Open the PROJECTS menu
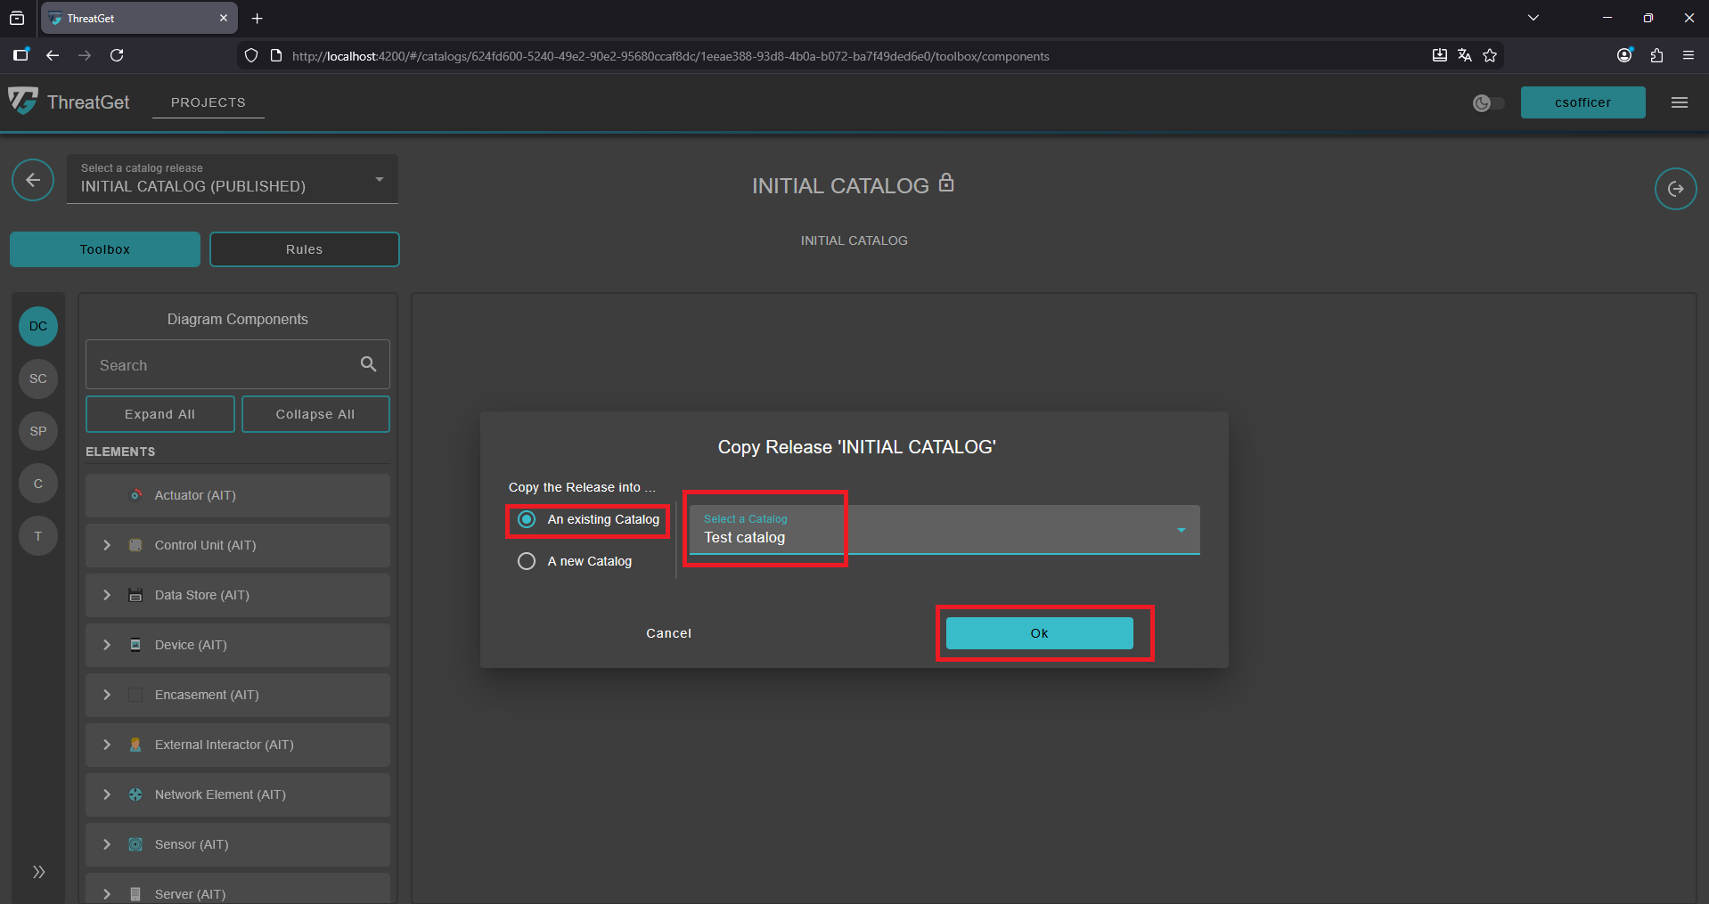 tap(208, 102)
